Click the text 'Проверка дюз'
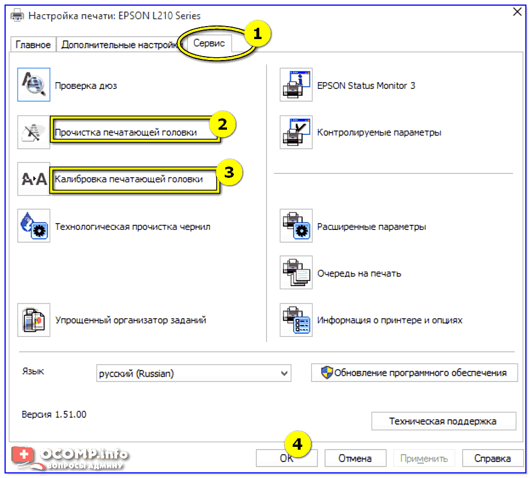 (x=86, y=86)
